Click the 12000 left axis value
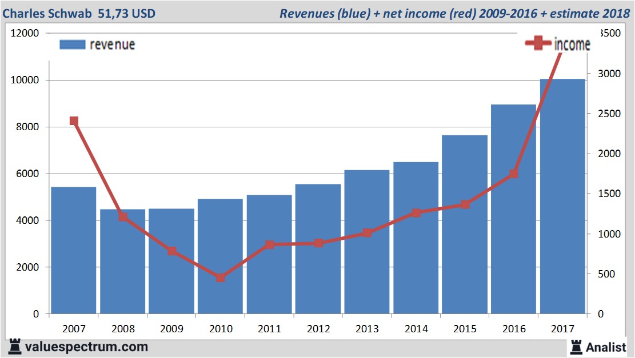 click(x=25, y=33)
